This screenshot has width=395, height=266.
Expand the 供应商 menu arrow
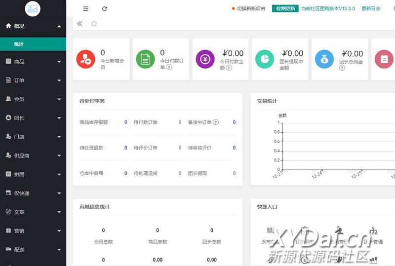(x=59, y=155)
